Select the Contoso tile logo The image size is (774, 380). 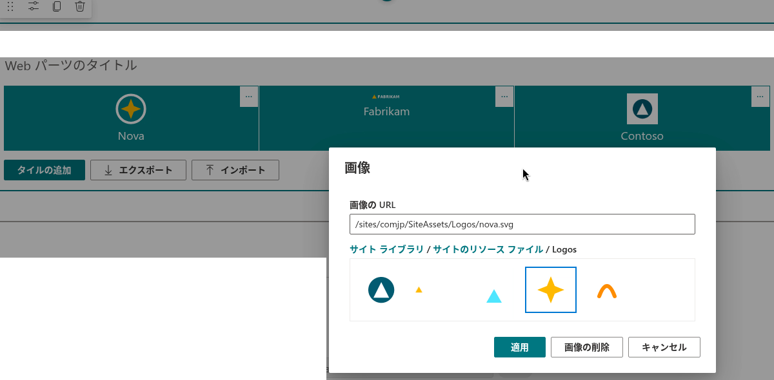point(642,109)
